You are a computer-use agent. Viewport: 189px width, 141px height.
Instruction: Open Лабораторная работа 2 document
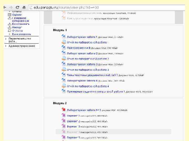point(82,54)
